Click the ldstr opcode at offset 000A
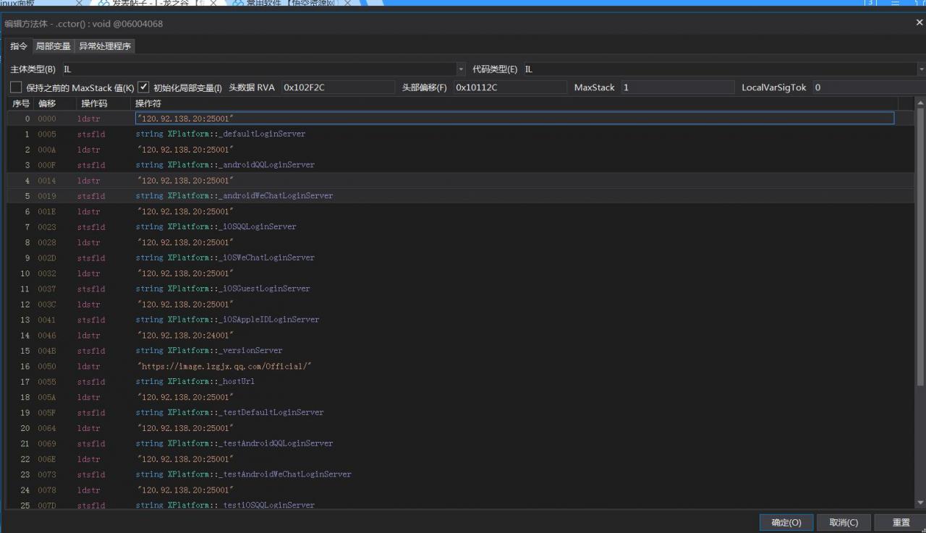 tap(89, 150)
